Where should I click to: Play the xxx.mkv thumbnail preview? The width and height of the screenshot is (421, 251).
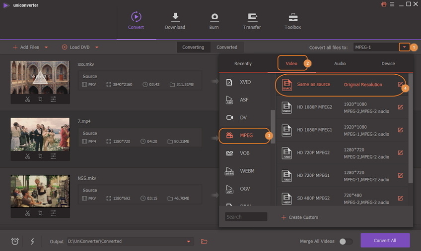coord(40,77)
